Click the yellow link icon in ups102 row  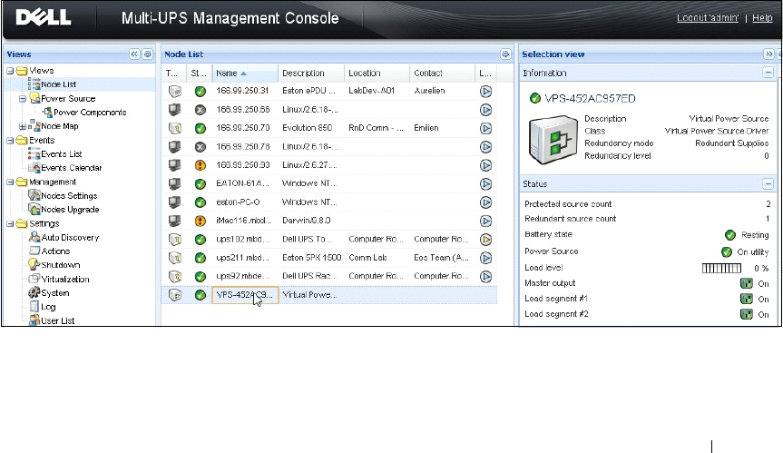pyautogui.click(x=485, y=240)
